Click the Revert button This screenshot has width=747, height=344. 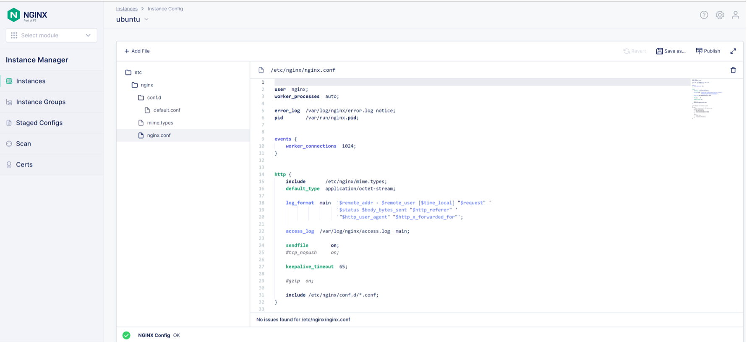pos(635,51)
